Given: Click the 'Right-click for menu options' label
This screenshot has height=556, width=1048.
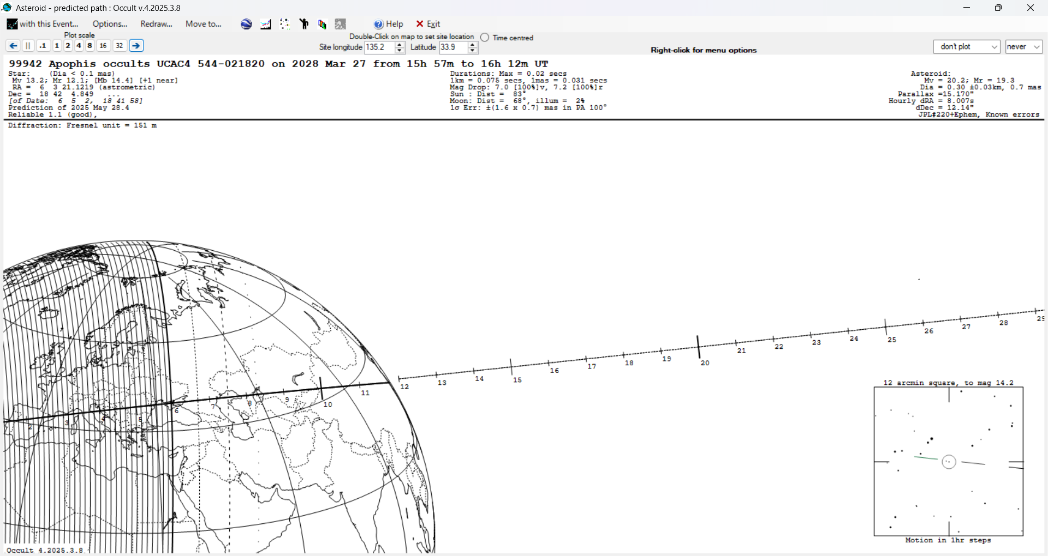Looking at the screenshot, I should pyautogui.click(x=704, y=50).
